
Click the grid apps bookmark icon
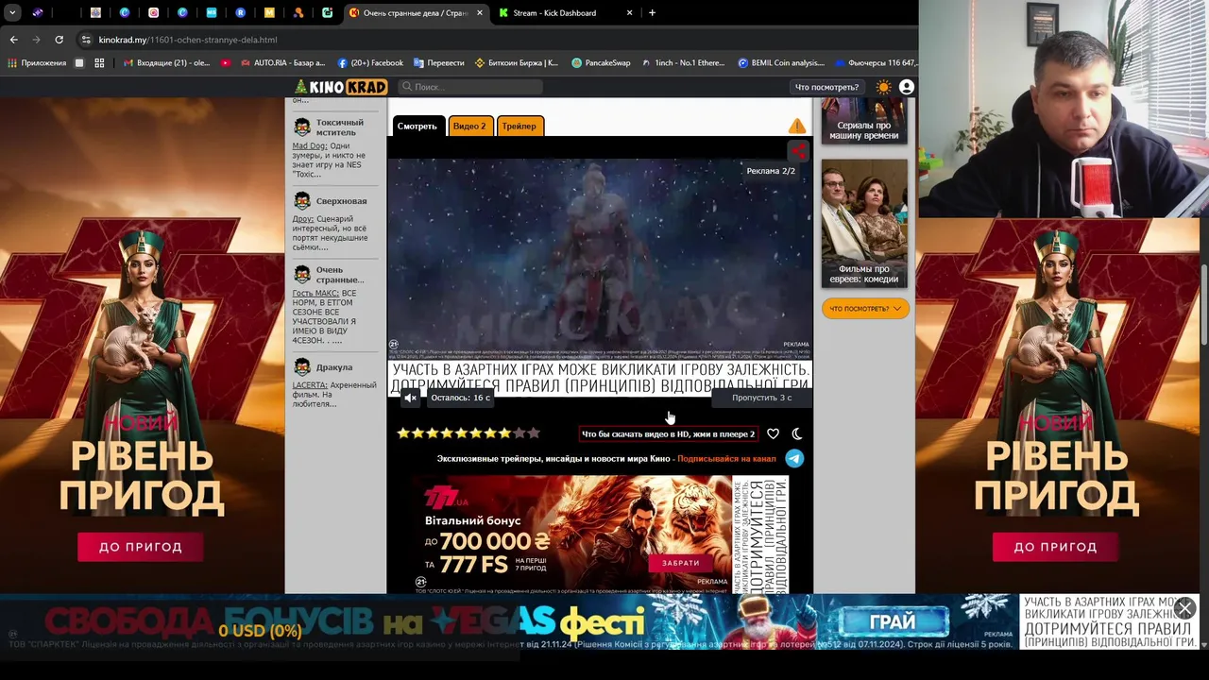[99, 63]
